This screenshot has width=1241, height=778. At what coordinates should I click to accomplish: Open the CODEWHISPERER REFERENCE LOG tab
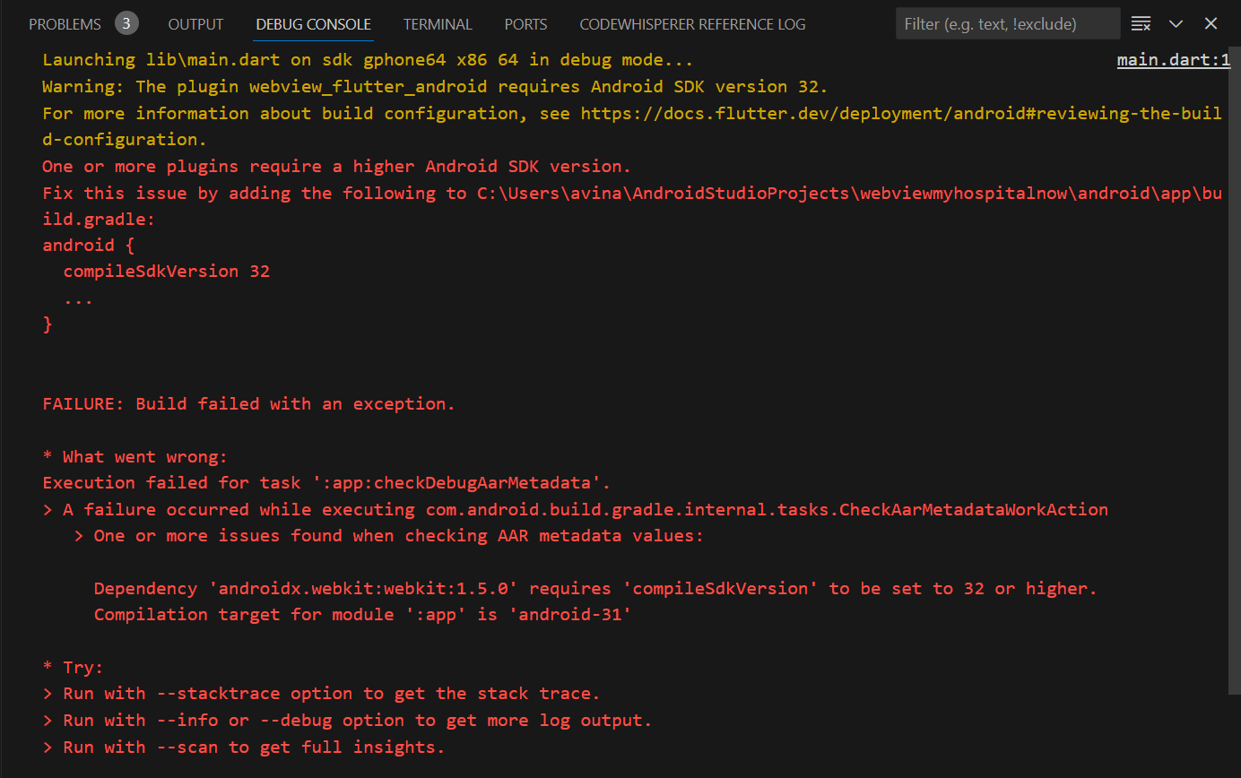click(692, 24)
